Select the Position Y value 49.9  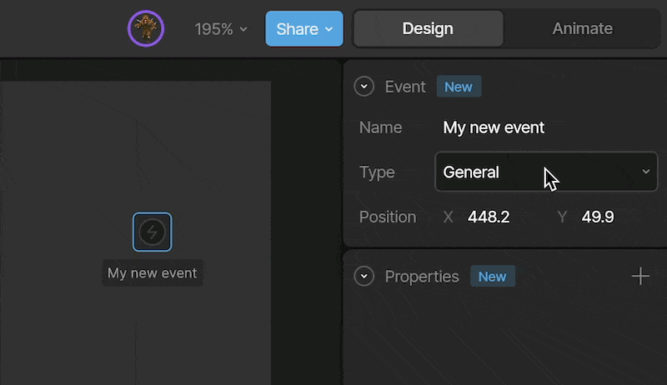coord(598,217)
